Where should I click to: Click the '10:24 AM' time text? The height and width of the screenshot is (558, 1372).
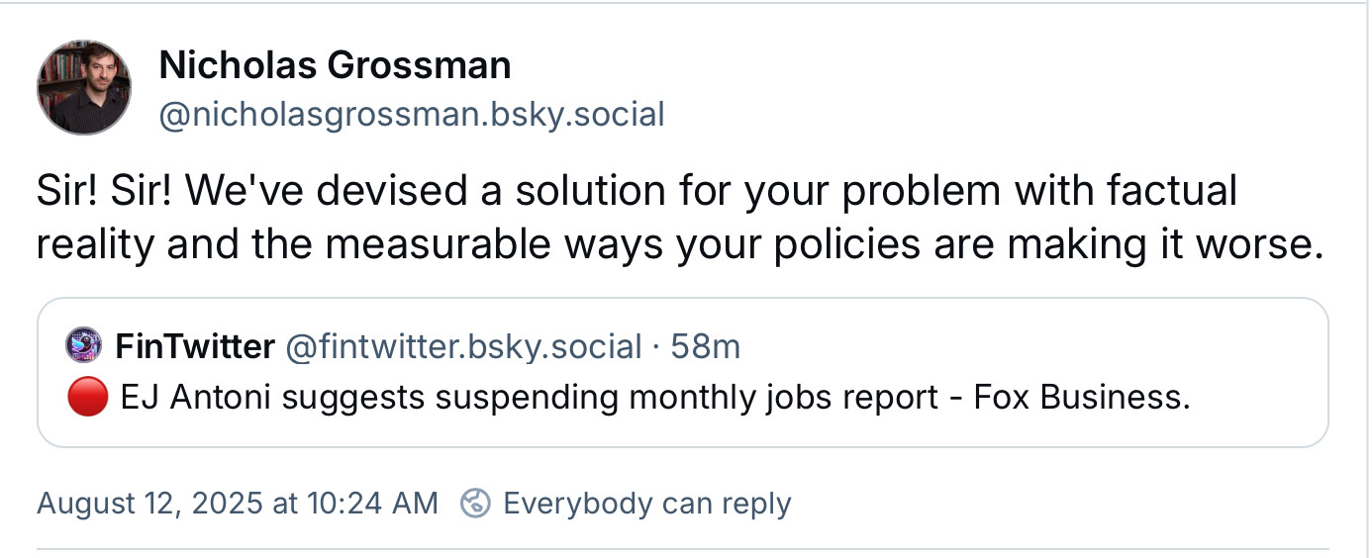[370, 503]
